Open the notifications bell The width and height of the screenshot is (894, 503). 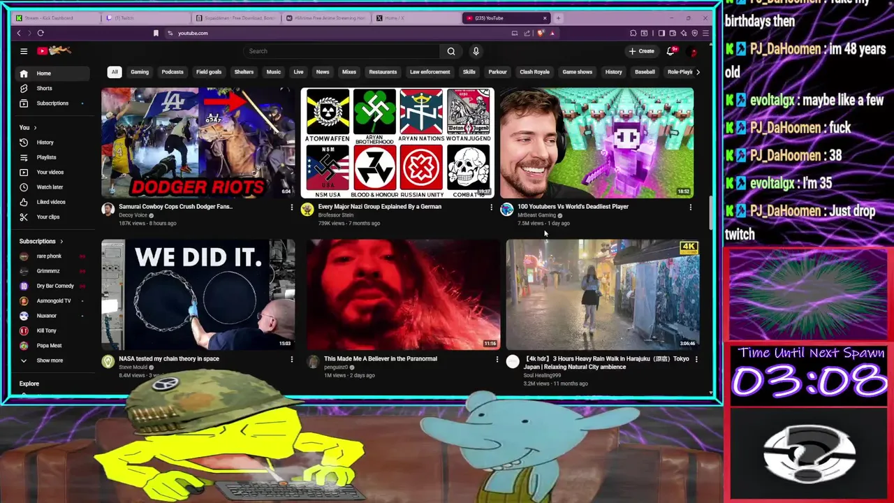click(x=670, y=51)
